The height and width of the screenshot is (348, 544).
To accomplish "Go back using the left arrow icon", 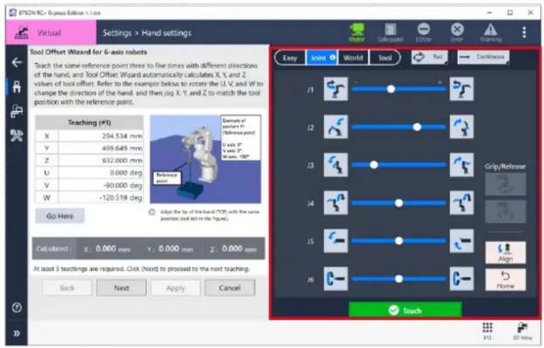I will 16,62.
